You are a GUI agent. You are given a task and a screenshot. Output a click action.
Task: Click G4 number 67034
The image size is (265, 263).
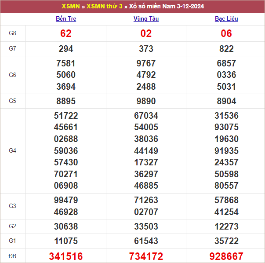146,116
